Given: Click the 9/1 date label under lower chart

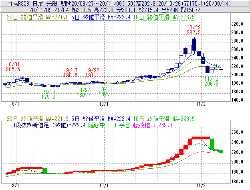Looking at the screenshot, I should tap(16, 186).
